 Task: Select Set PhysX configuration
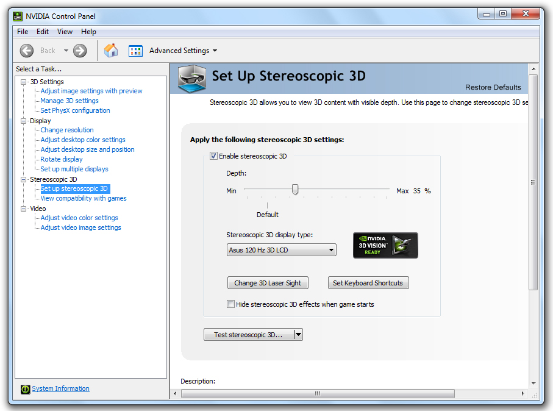(x=75, y=111)
